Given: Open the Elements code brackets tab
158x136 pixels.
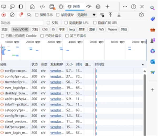Looking at the screenshot, I should 42,7.
